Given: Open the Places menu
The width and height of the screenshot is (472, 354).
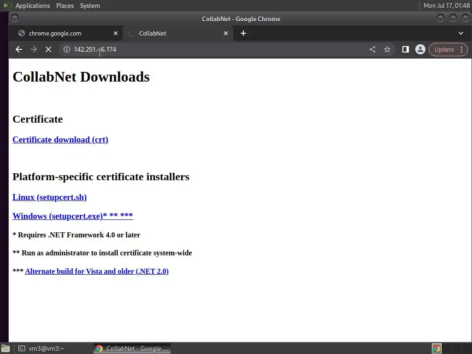Looking at the screenshot, I should tap(65, 6).
